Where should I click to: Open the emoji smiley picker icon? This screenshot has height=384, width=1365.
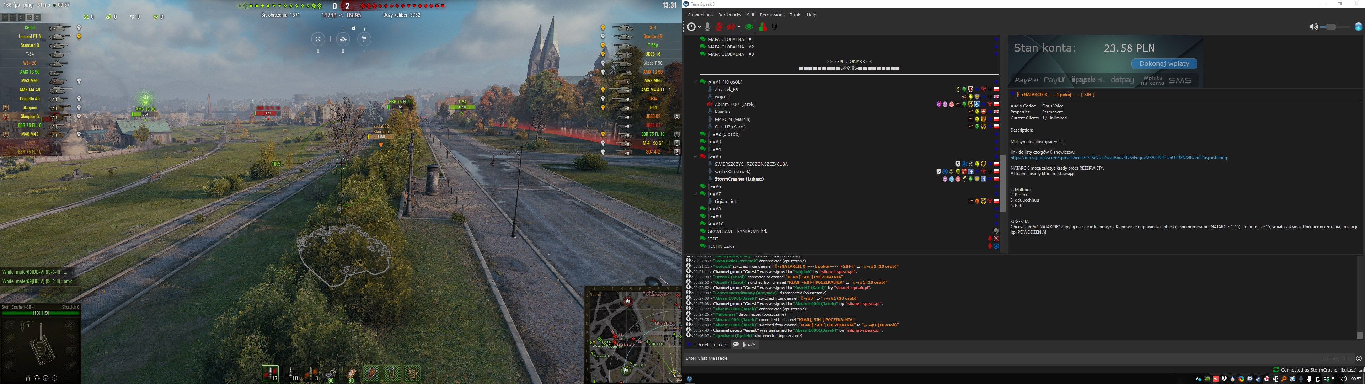point(1358,358)
